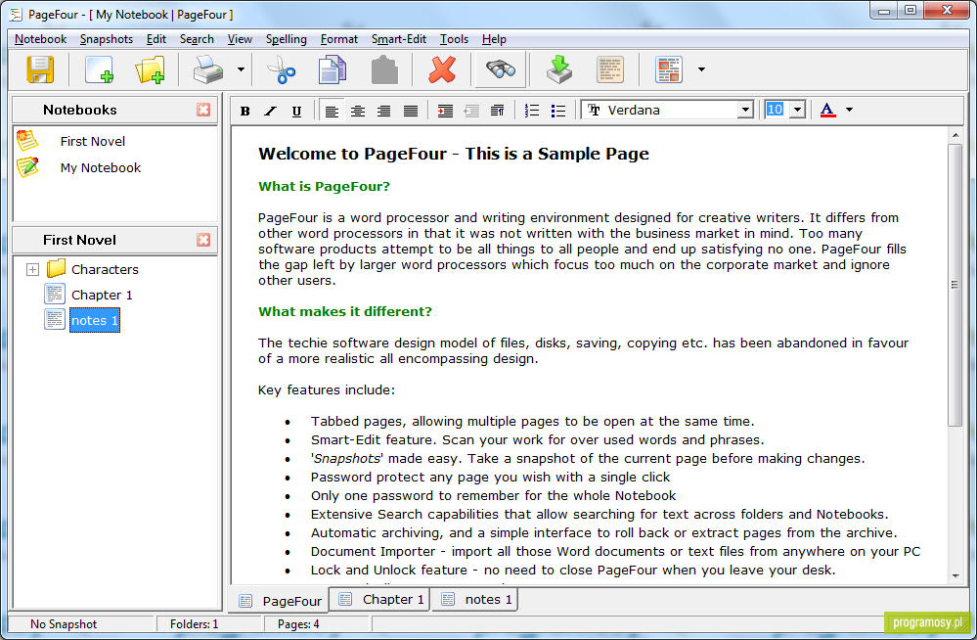The width and height of the screenshot is (977, 640).
Task: Increase indent with the red-arrow indent icon
Action: (x=445, y=111)
